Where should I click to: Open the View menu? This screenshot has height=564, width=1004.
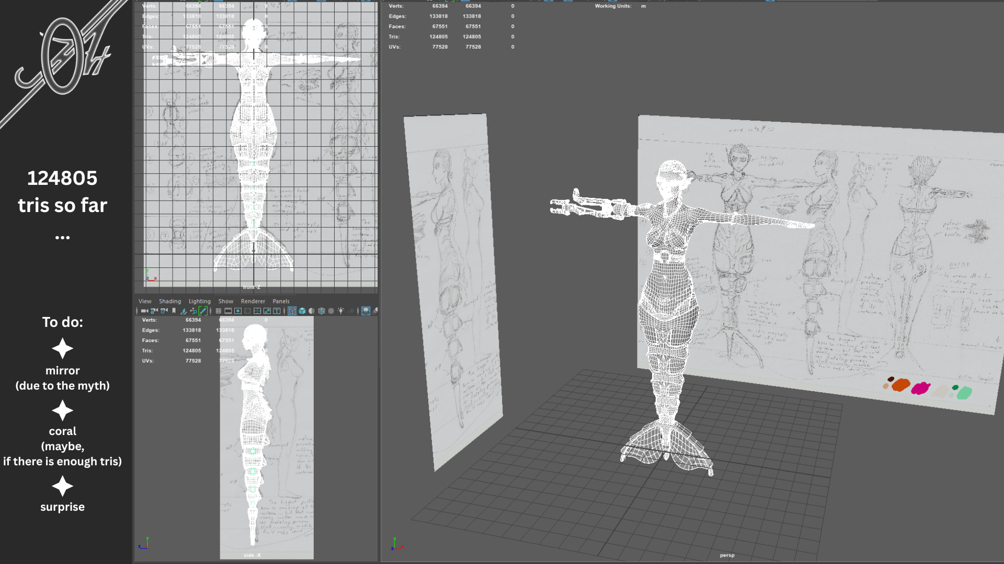pos(145,301)
